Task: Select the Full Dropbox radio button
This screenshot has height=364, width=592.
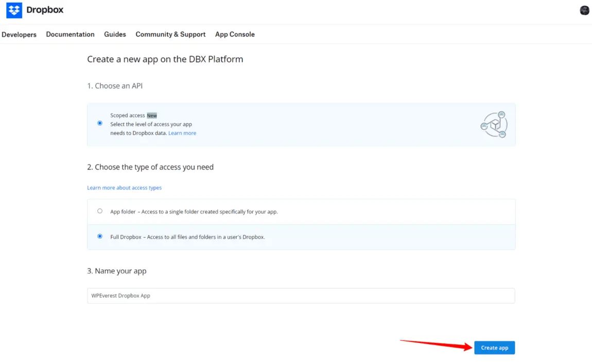Action: click(100, 236)
